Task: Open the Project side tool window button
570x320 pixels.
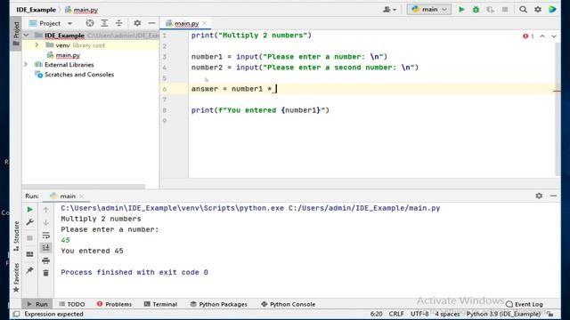Action: click(x=16, y=34)
